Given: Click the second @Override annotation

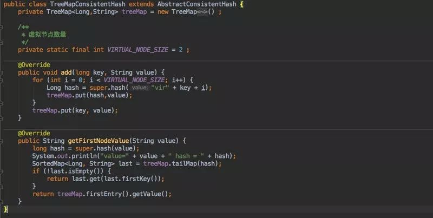Looking at the screenshot, I should point(34,133).
